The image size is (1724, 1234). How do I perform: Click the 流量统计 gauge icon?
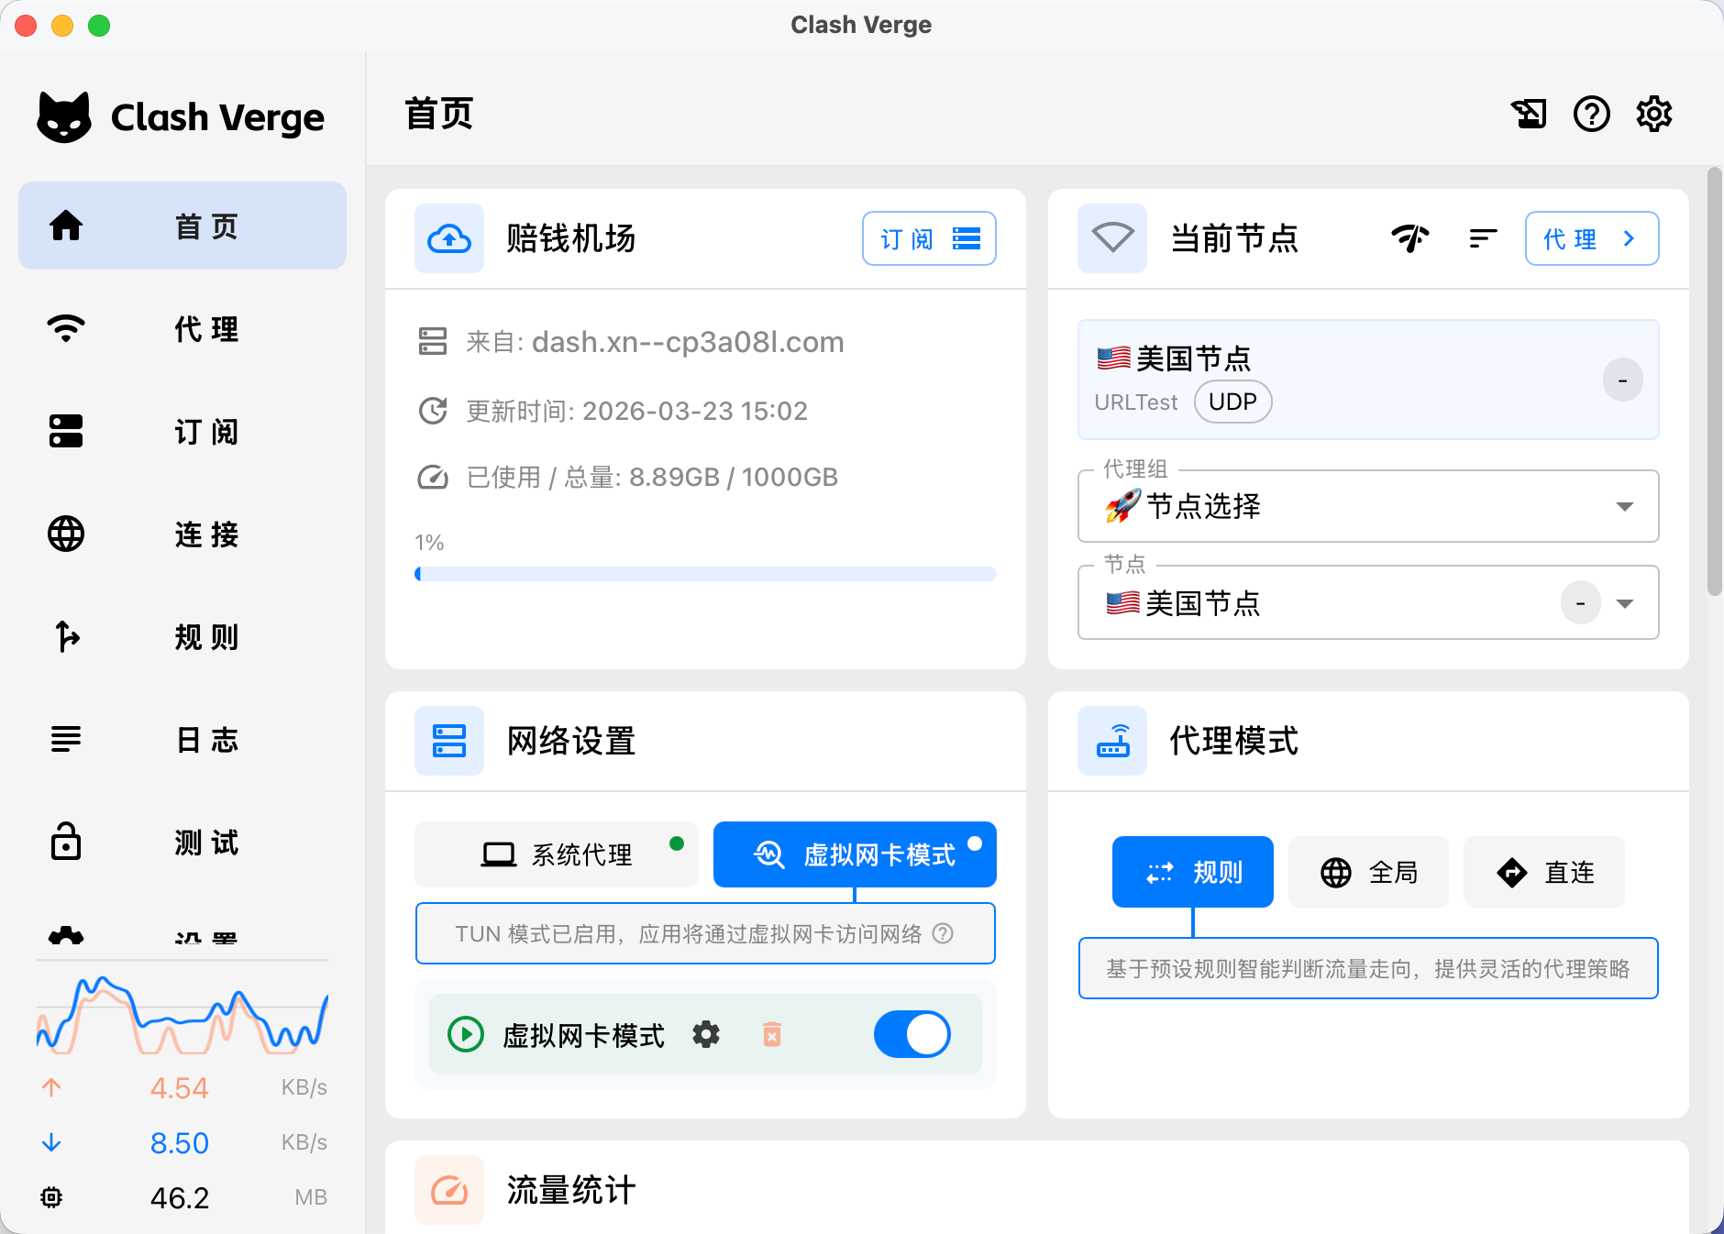pos(449,1190)
